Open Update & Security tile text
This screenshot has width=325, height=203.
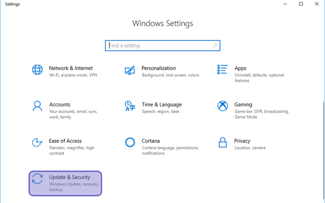click(69, 177)
